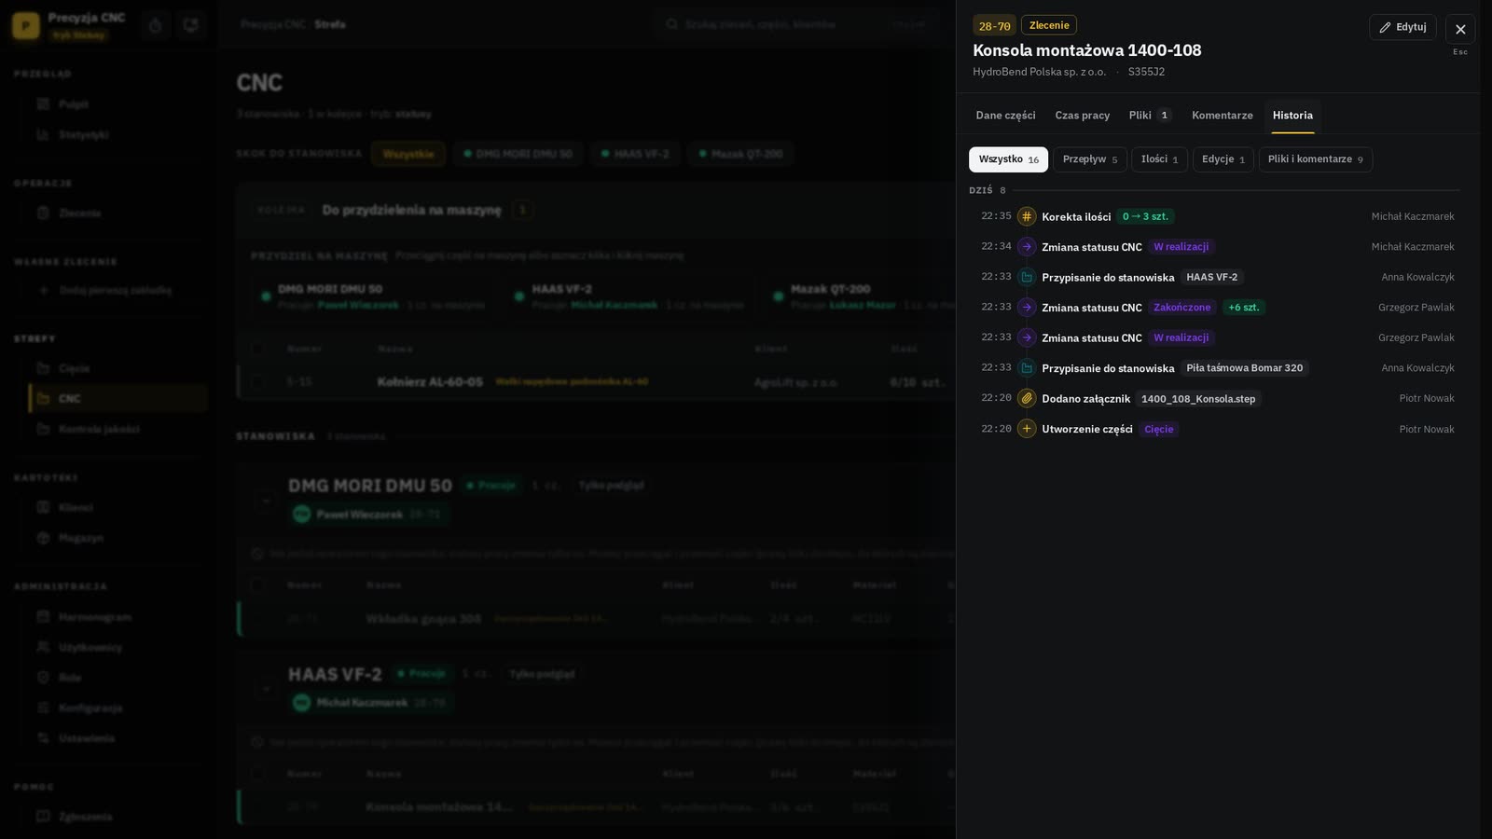This screenshot has height=839, width=1492.
Task: Click the HAAS VF-2 station badge
Action: point(1211,277)
